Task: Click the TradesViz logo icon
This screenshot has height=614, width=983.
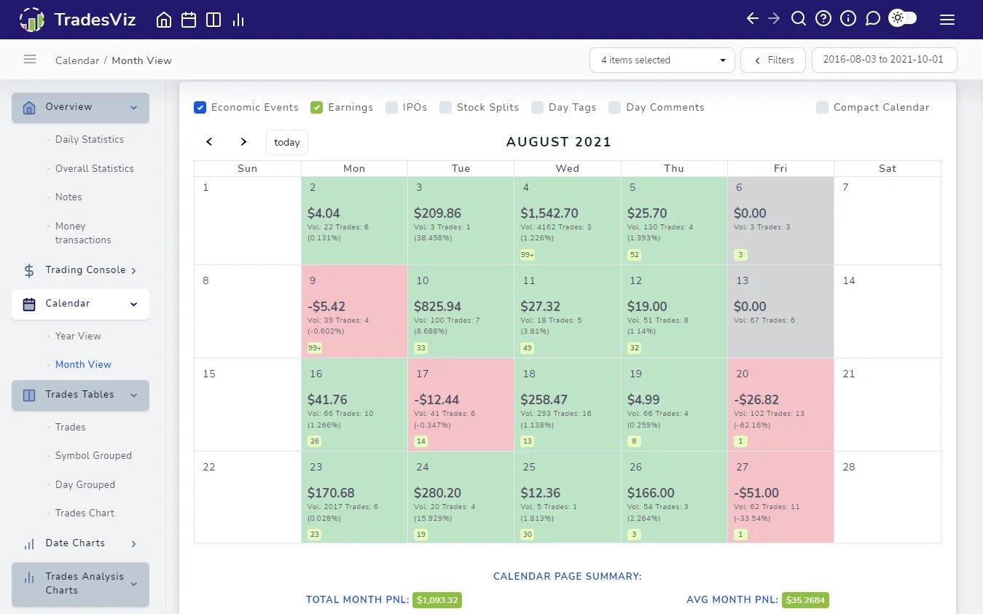Action: (x=31, y=20)
